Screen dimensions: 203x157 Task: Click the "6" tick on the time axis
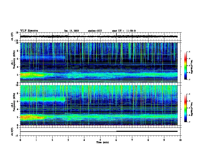point(116,140)
